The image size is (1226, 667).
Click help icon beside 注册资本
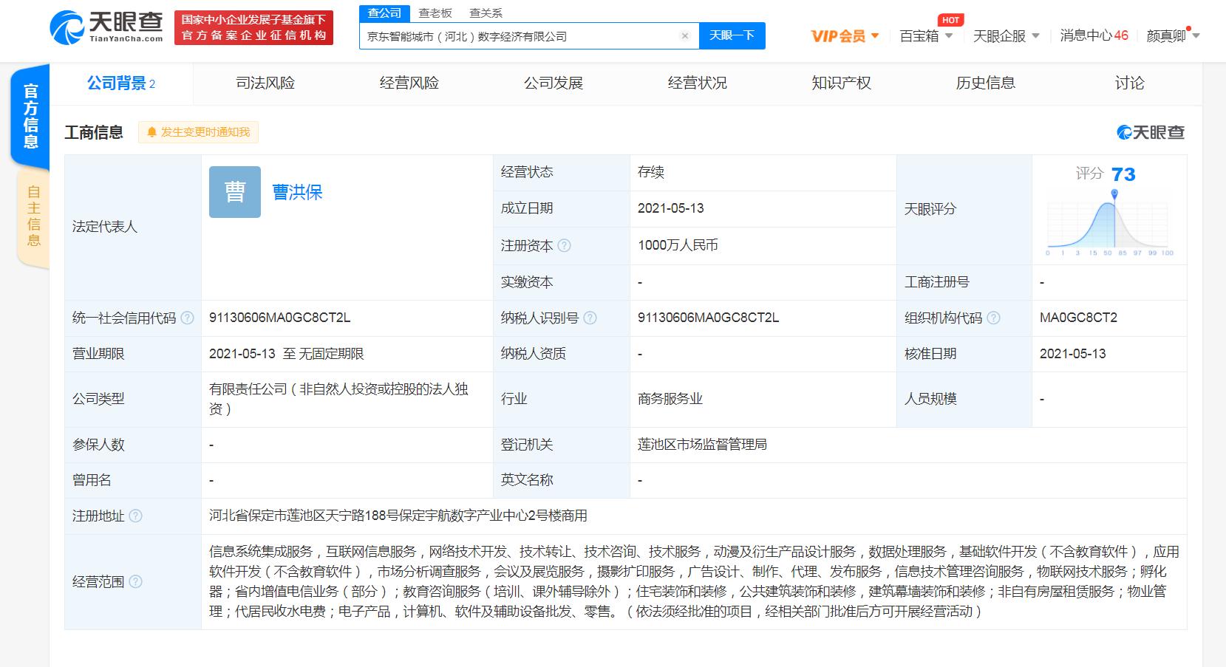[564, 245]
